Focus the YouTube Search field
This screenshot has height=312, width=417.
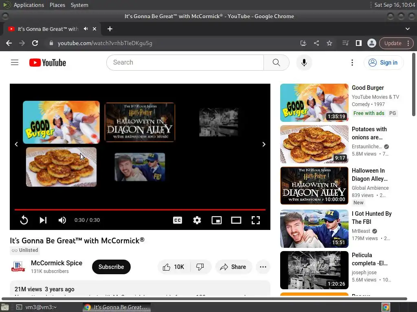click(185, 63)
